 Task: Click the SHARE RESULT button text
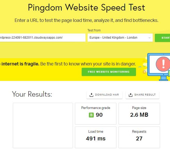tap(145, 95)
